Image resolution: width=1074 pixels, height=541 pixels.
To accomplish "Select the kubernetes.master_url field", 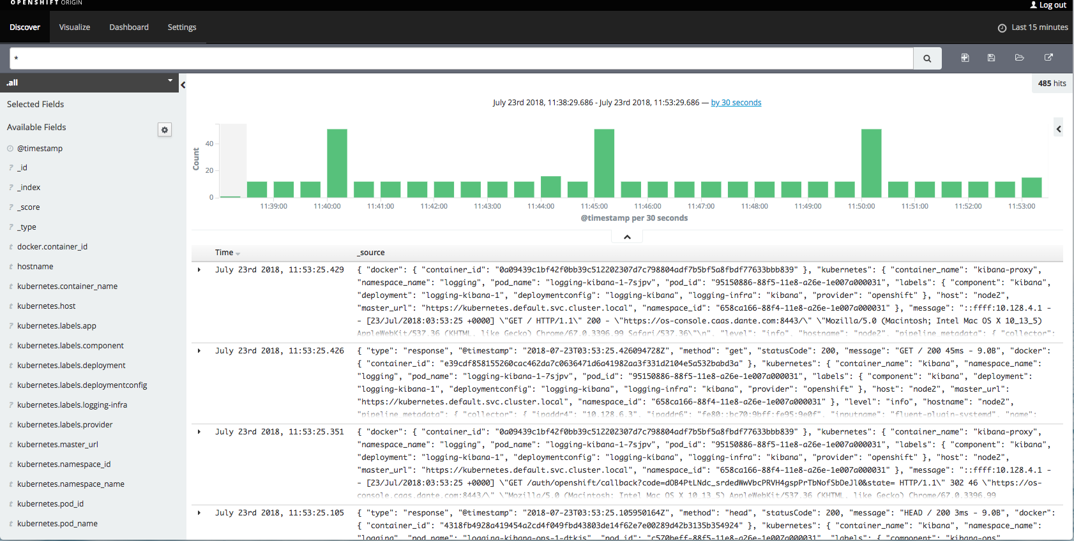I will (x=58, y=445).
